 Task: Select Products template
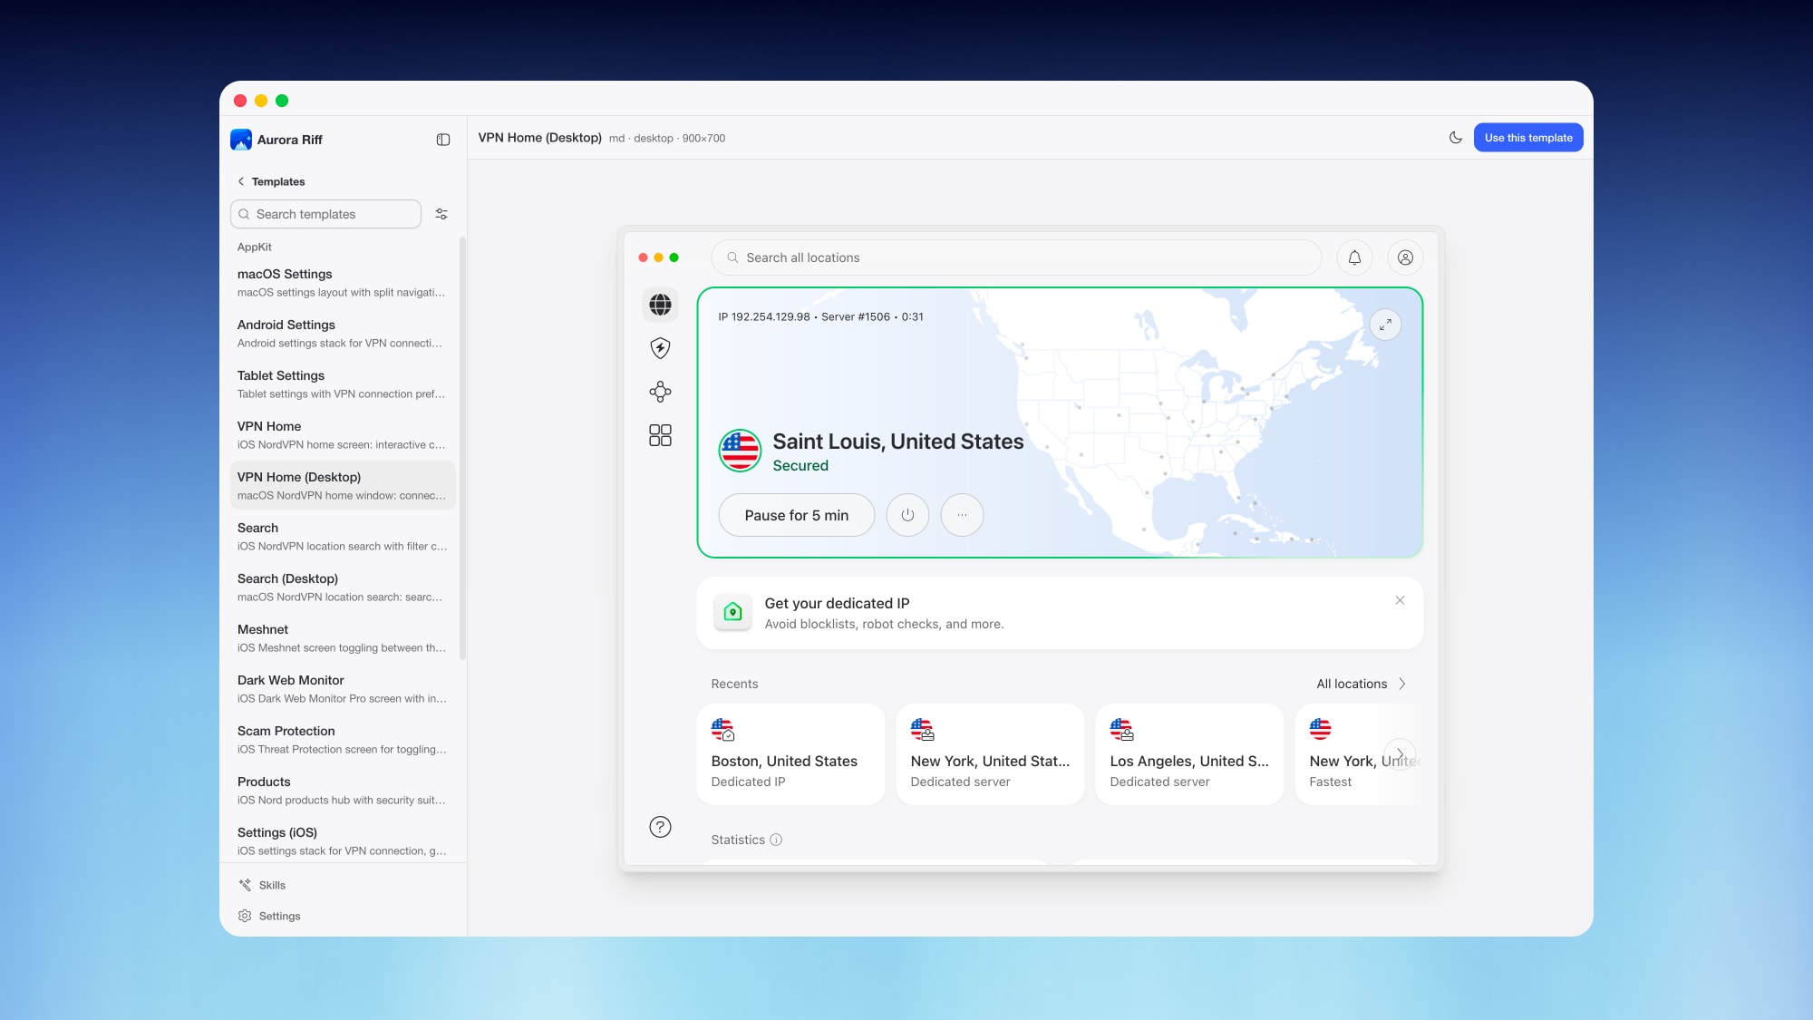343,791
